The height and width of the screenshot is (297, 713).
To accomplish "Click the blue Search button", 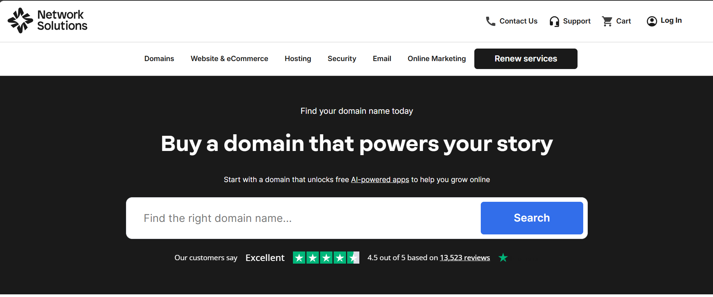I will [532, 218].
